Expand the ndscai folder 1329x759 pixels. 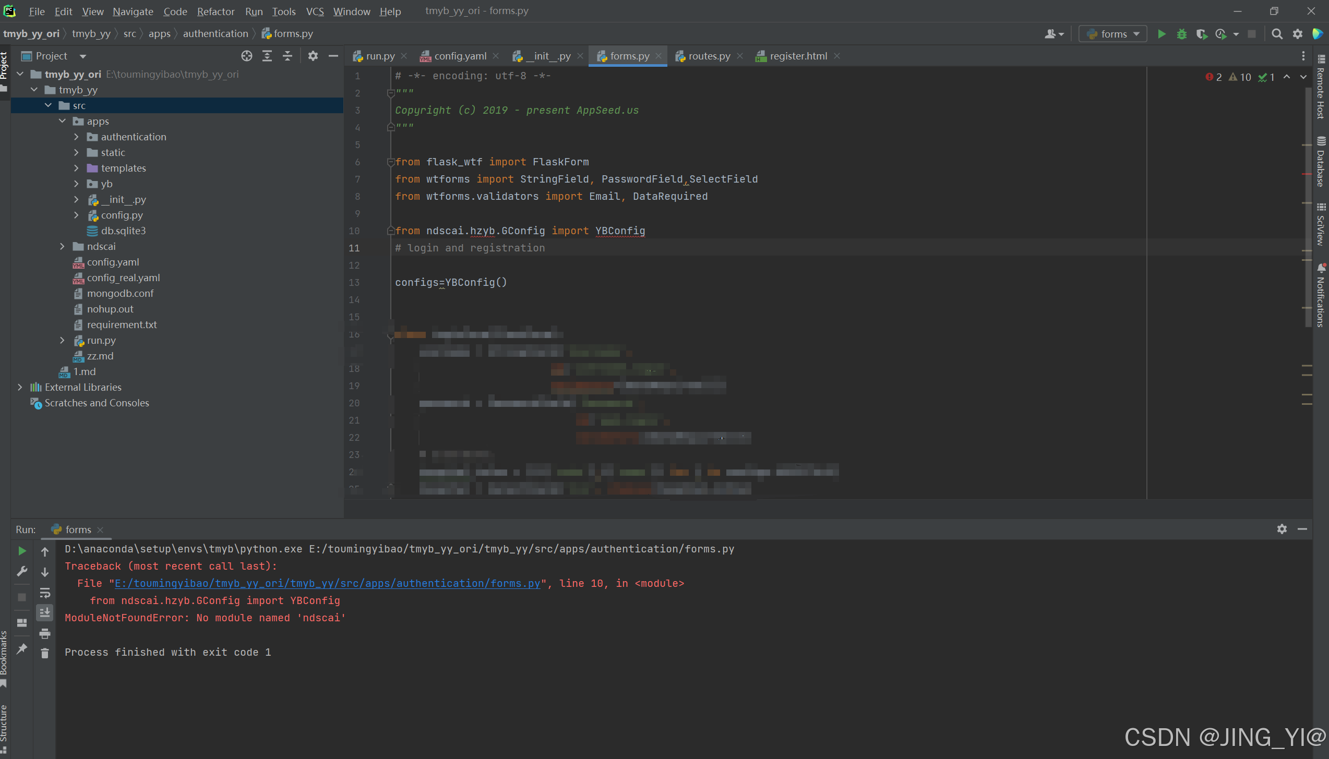coord(62,246)
